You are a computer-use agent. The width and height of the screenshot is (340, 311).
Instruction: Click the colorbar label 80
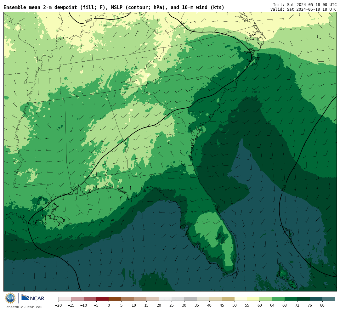point(322,305)
